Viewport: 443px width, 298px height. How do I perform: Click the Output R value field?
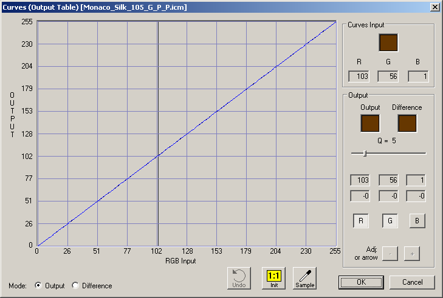(360, 180)
